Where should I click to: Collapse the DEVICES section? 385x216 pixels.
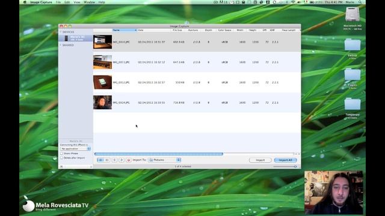(61, 32)
